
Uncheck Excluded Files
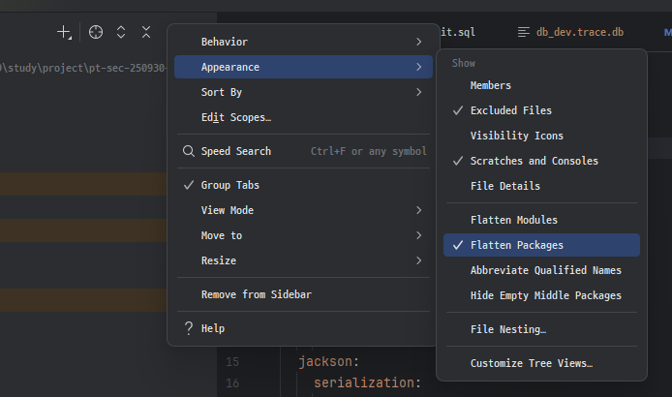[541, 110]
